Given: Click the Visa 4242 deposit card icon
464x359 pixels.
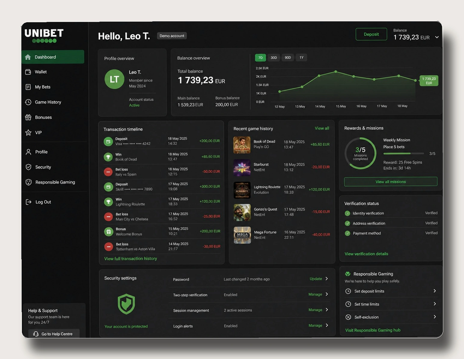Looking at the screenshot, I should [x=108, y=141].
